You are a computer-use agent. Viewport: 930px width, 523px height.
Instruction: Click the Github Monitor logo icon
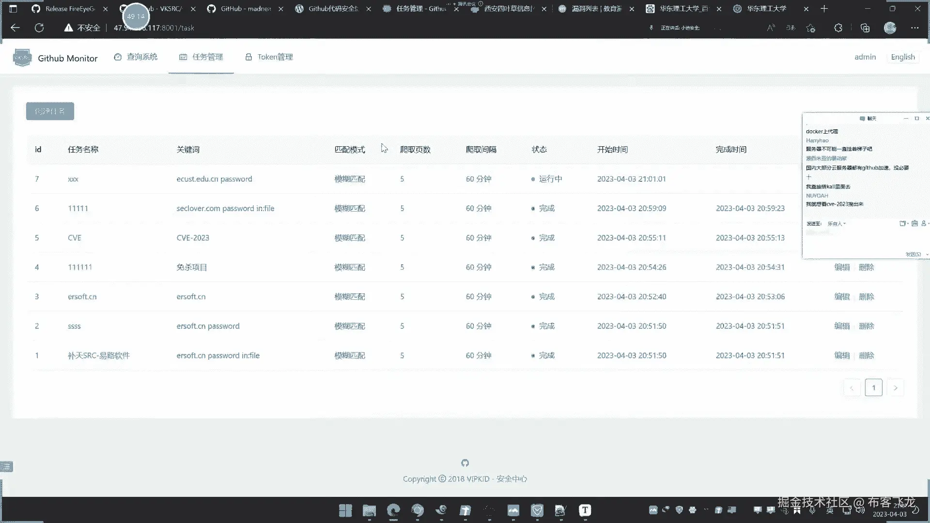22,58
